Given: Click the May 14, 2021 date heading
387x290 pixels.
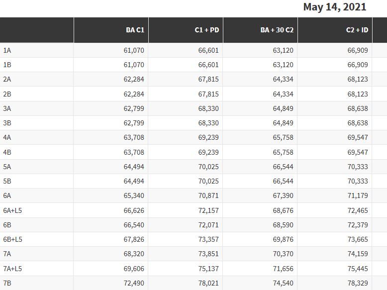Looking at the screenshot, I should pyautogui.click(x=335, y=7).
